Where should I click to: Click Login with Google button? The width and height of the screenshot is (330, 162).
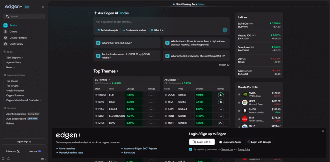tap(259, 142)
